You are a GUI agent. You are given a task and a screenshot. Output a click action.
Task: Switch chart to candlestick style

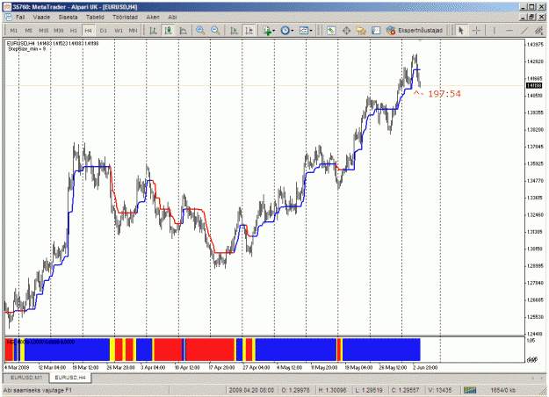pyautogui.click(x=168, y=31)
